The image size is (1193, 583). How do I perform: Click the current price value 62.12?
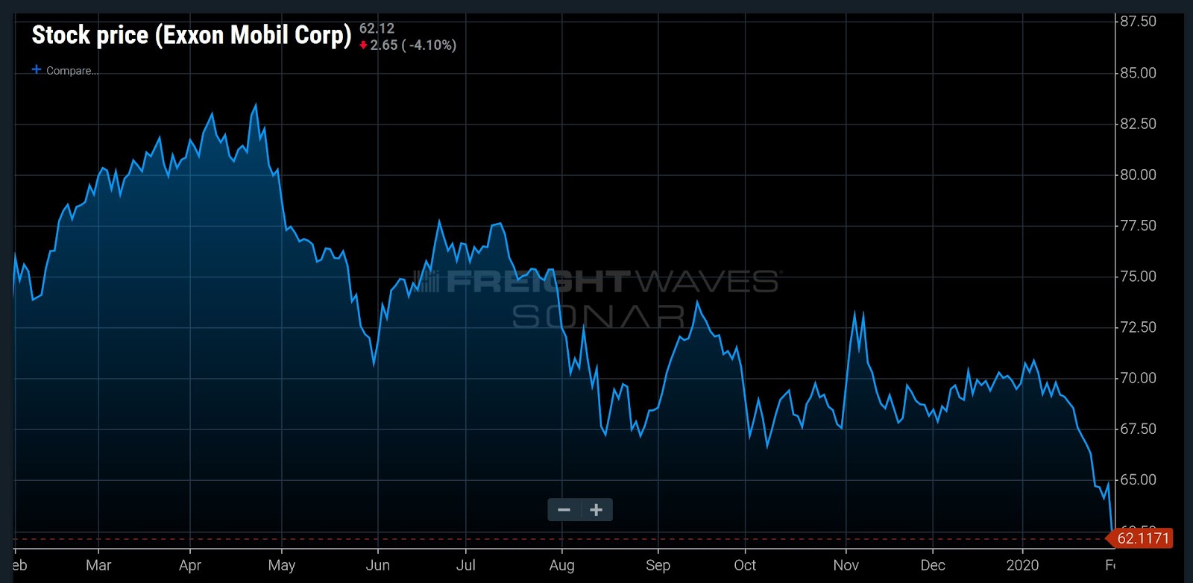(377, 28)
